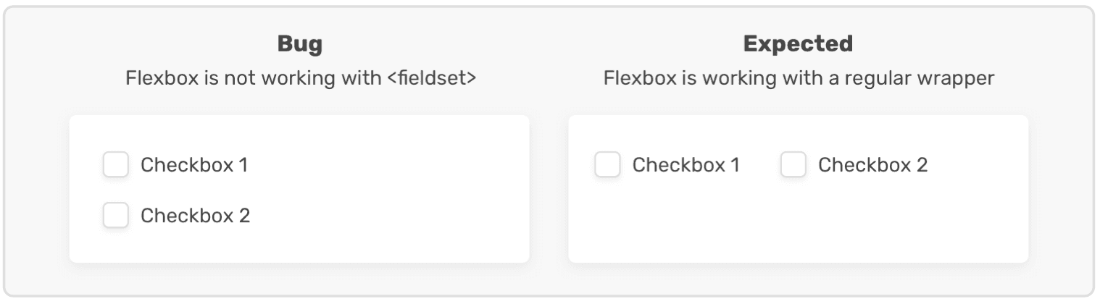The height and width of the screenshot is (304, 1100).
Task: Click the "Checkbox 2" label text under Bug
Action: click(x=195, y=216)
